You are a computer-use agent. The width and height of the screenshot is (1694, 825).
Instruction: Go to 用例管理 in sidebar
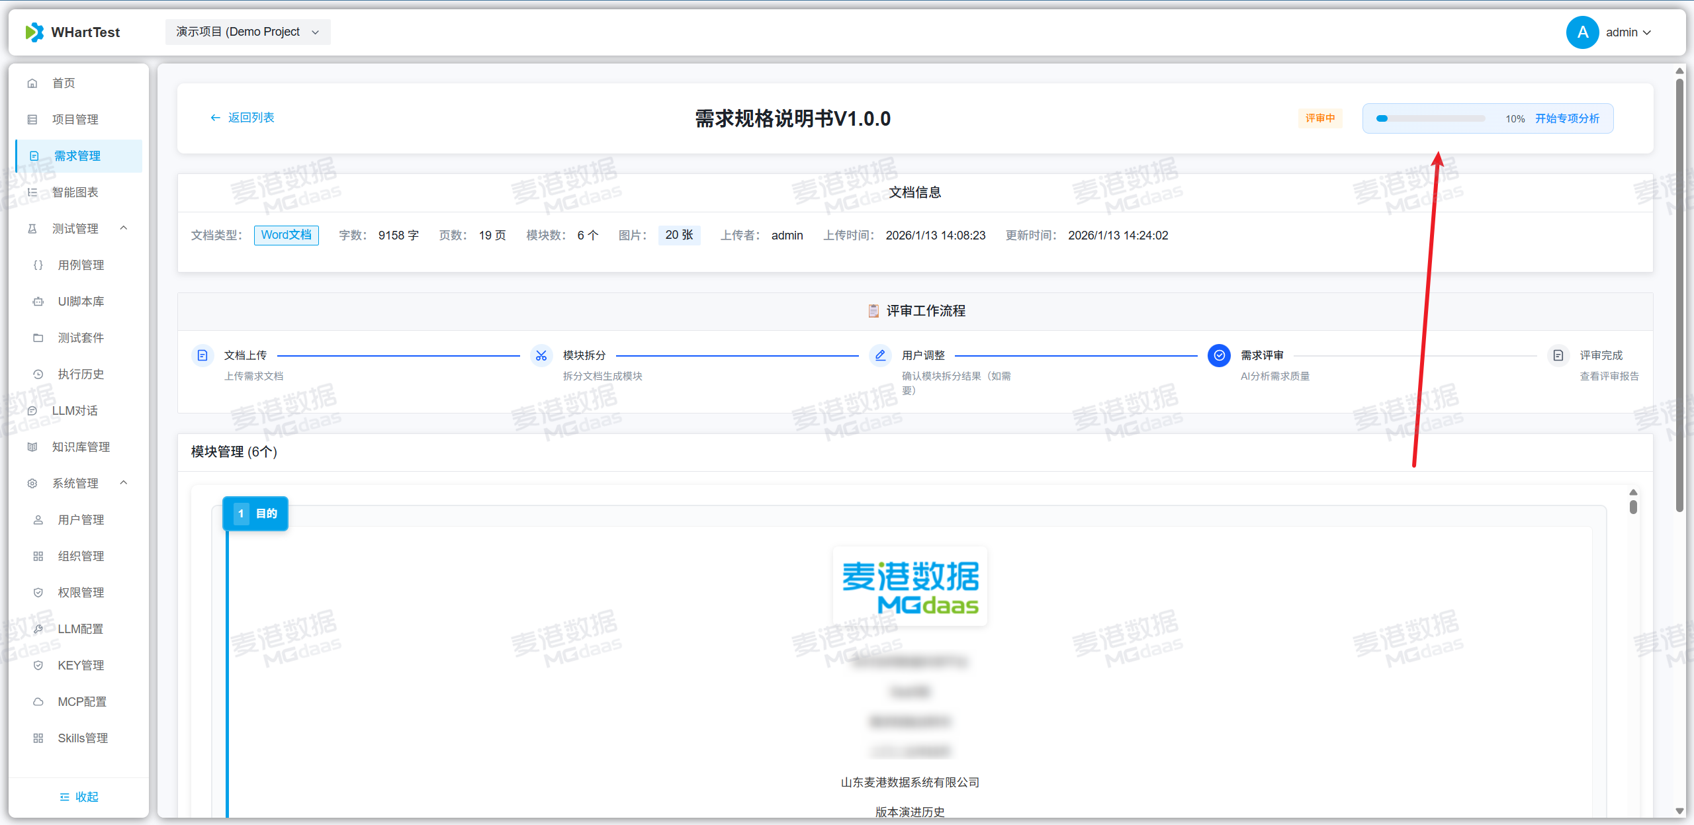(x=81, y=265)
